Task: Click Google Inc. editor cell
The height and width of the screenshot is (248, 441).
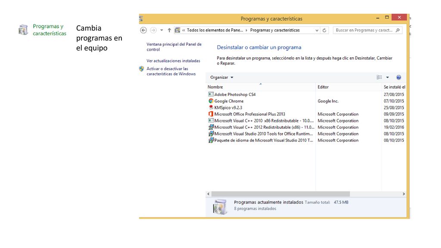Action: pyautogui.click(x=328, y=101)
